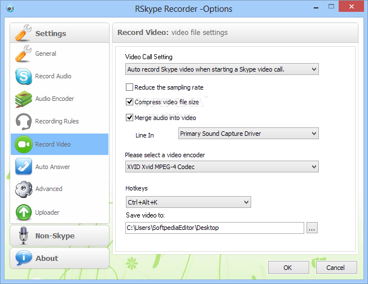Click the Compress video file size label
The image size is (368, 284).
coord(167,102)
